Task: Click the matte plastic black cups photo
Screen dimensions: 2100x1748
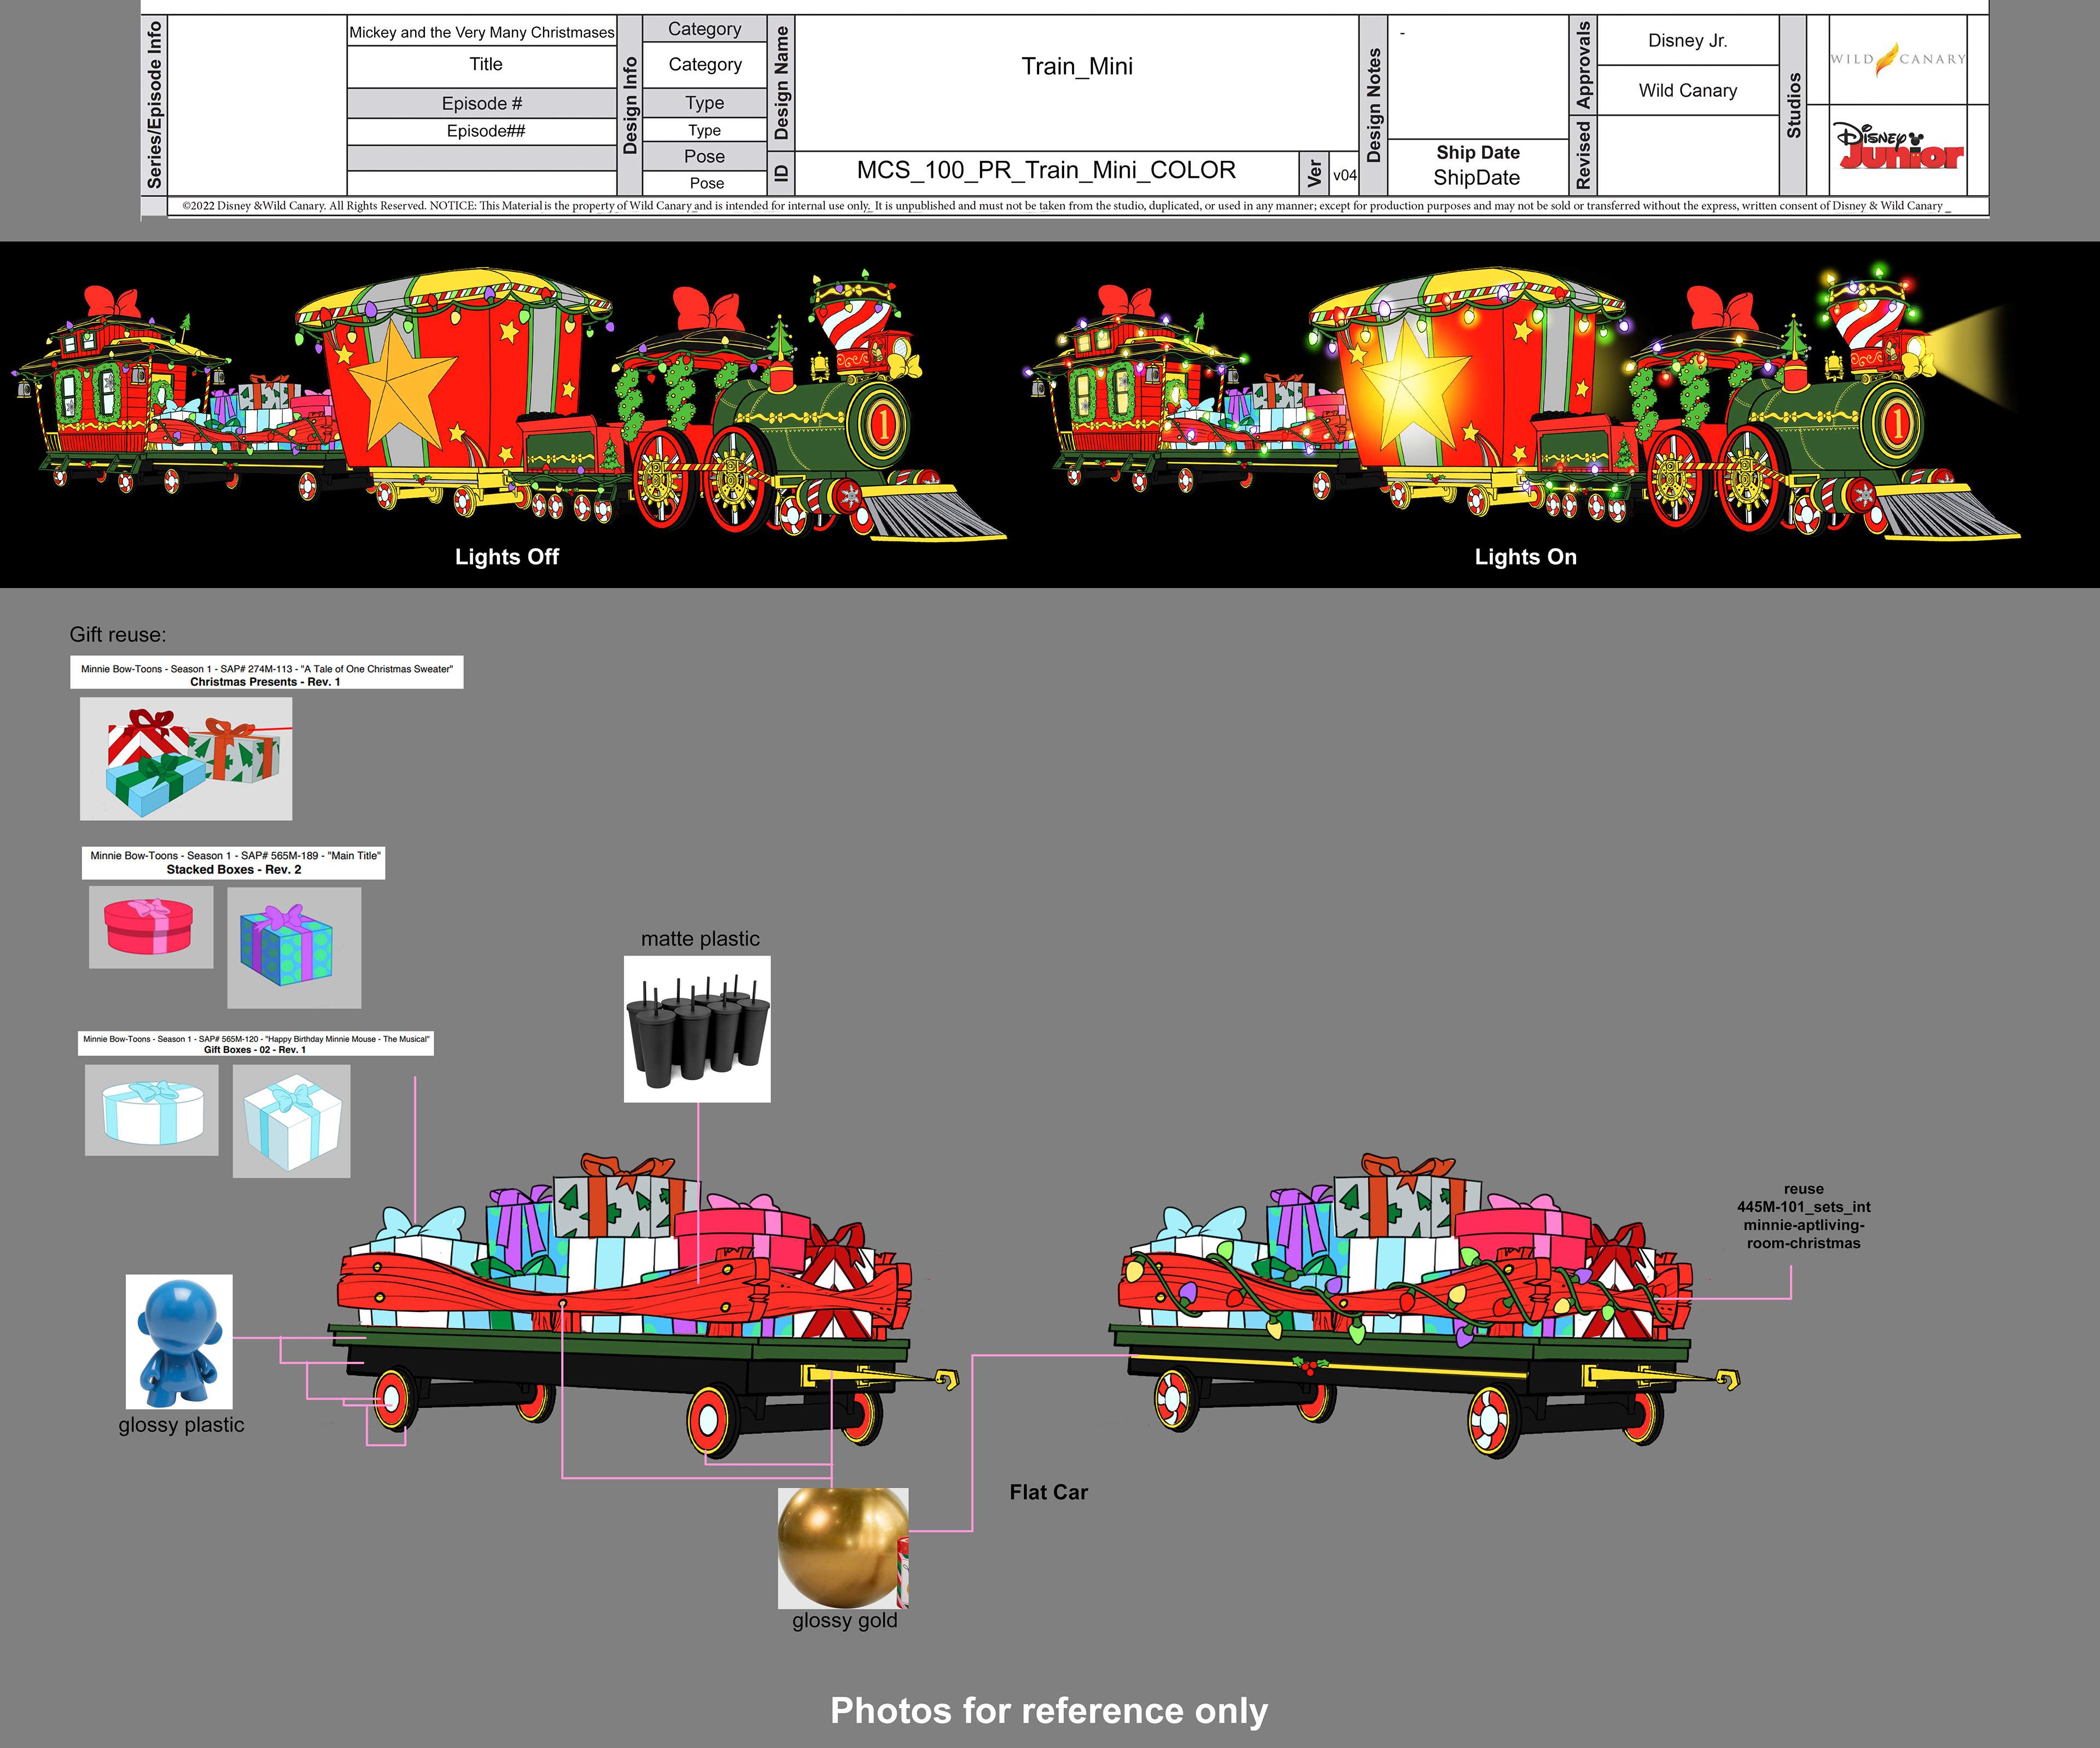Action: pyautogui.click(x=697, y=1029)
